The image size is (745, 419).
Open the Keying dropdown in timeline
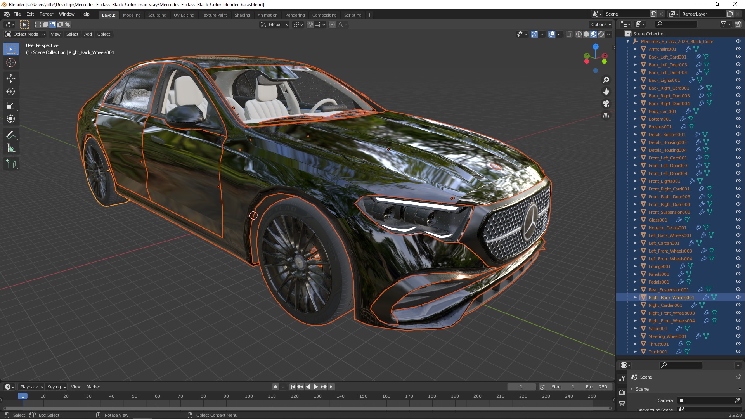point(57,387)
